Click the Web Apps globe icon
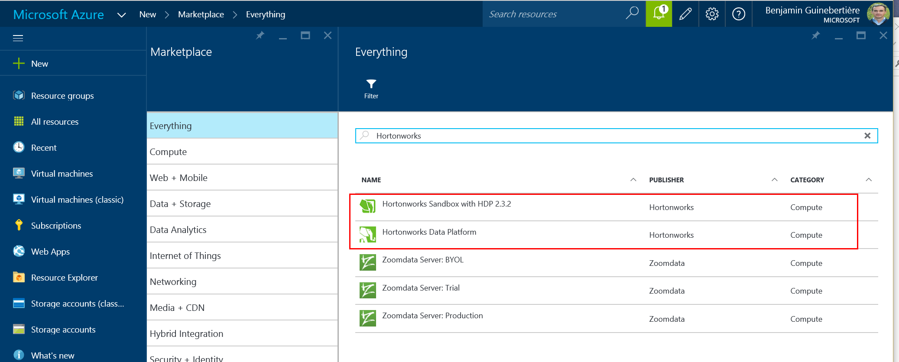Image resolution: width=899 pixels, height=362 pixels. pos(19,251)
